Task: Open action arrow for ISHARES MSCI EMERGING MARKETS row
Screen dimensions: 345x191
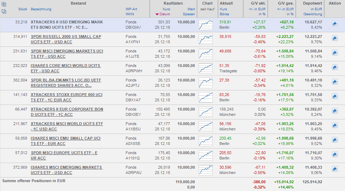Action: 335,169
